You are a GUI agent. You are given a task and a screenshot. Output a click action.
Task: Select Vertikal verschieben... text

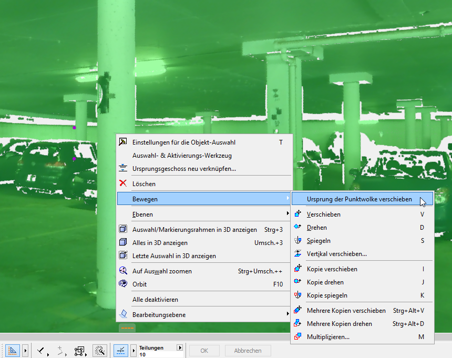pyautogui.click(x=337, y=254)
